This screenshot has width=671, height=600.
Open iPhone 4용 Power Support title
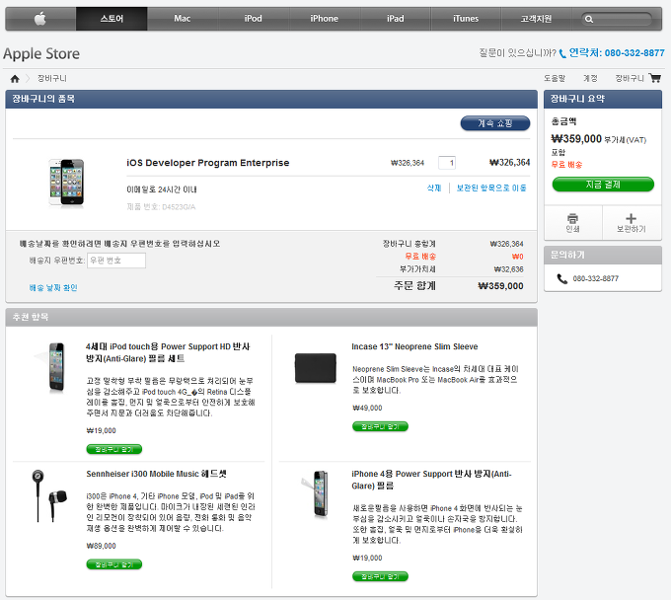click(431, 480)
